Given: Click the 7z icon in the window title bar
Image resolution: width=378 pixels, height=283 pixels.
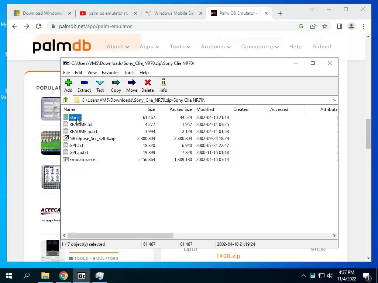Looking at the screenshot, I should coord(66,63).
